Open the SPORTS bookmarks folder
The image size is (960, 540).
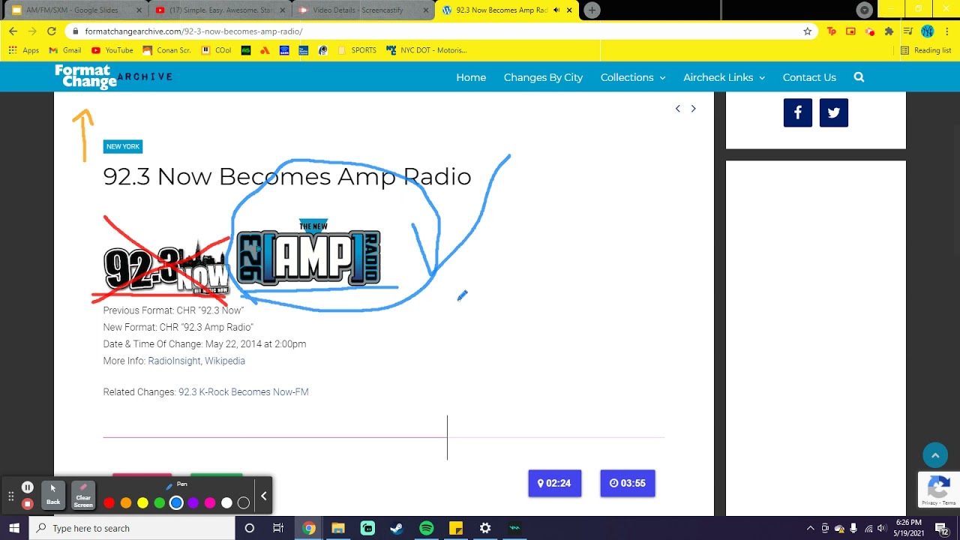[x=358, y=50]
